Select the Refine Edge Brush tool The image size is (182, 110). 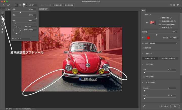click(x=3, y=16)
